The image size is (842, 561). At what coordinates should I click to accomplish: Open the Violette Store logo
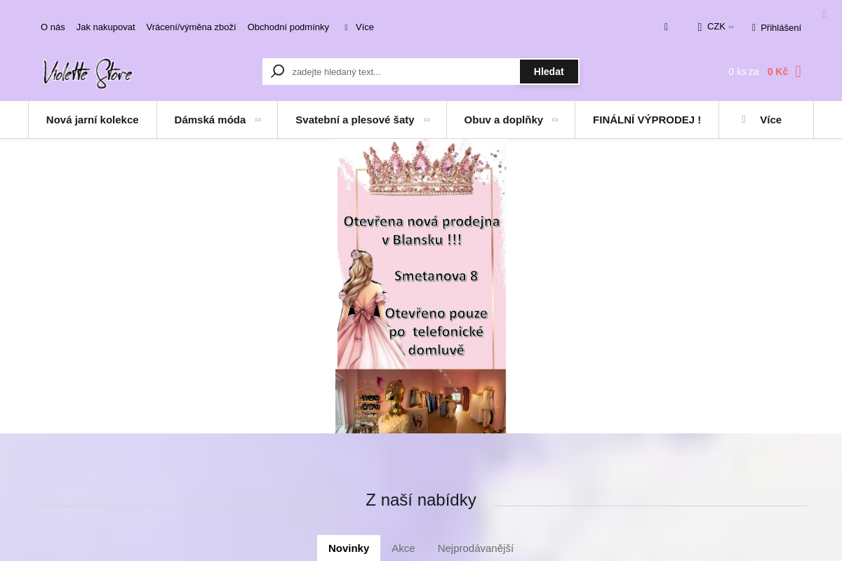[87, 73]
